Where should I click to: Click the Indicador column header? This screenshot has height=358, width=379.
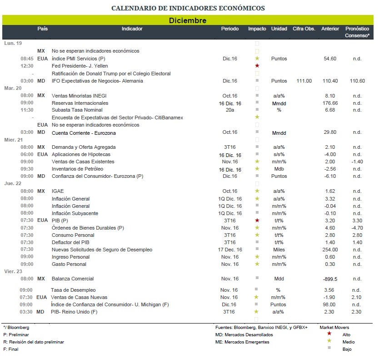(x=132, y=29)
